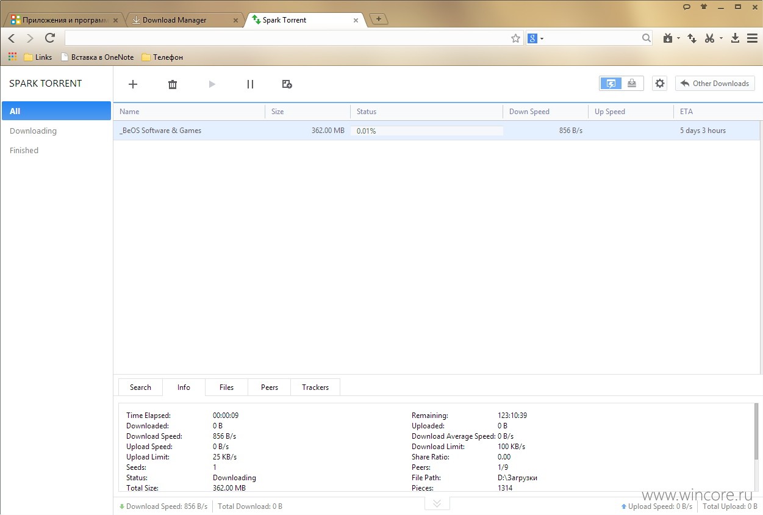Click the Download Speed status bar entry
The image size is (763, 515).
[163, 506]
